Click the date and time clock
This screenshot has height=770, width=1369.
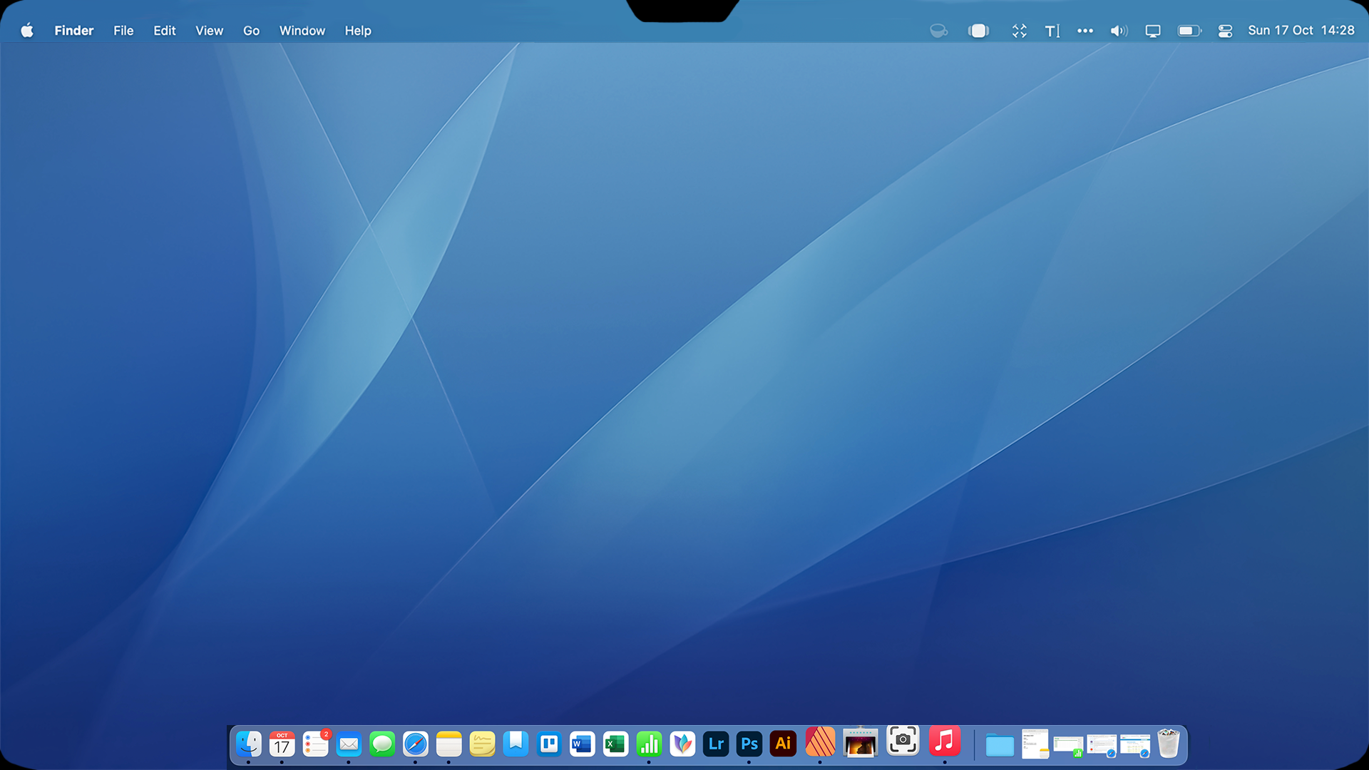1301,31
